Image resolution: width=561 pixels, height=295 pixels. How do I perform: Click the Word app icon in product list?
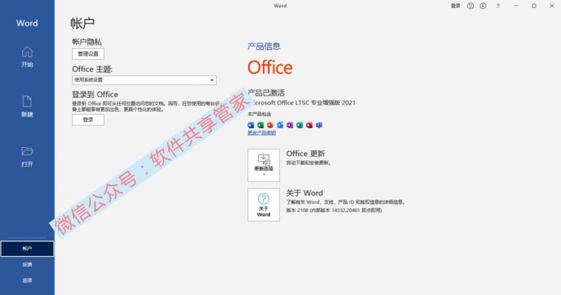click(251, 125)
